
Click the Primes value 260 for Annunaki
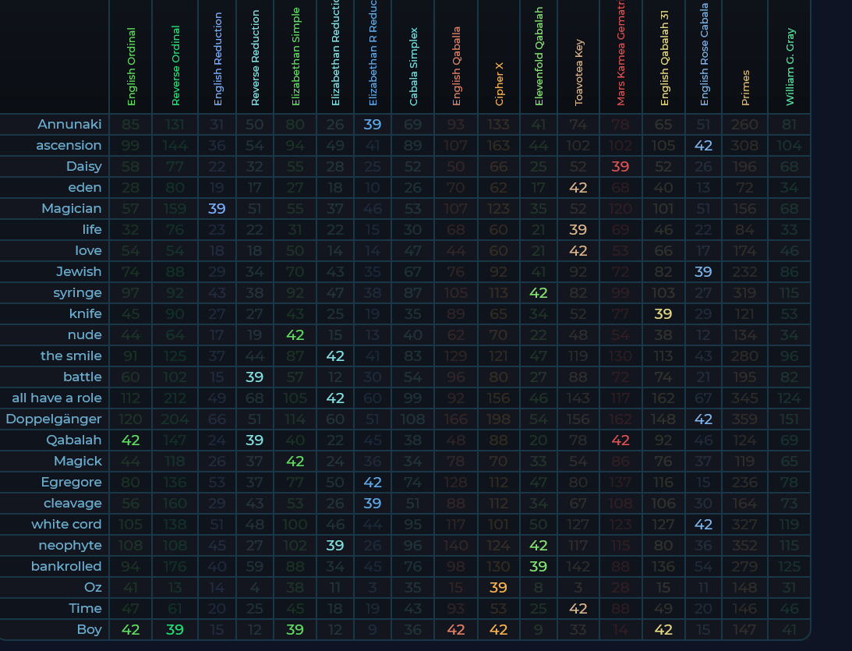tap(745, 124)
